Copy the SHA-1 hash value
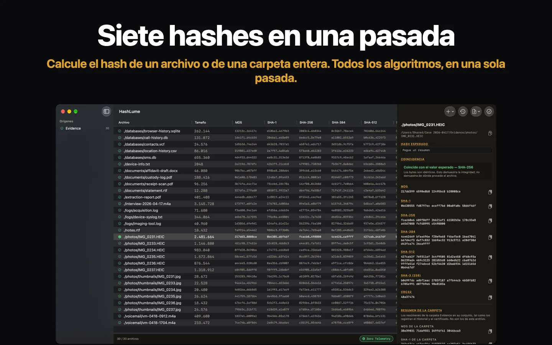 point(490,206)
